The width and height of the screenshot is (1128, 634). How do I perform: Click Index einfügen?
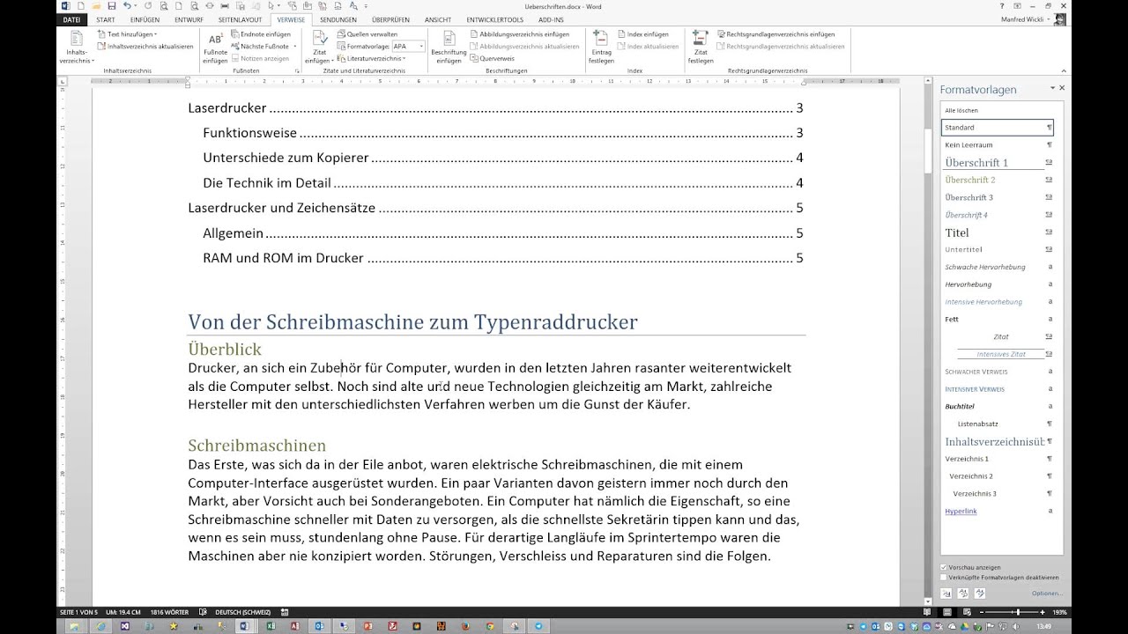point(642,34)
